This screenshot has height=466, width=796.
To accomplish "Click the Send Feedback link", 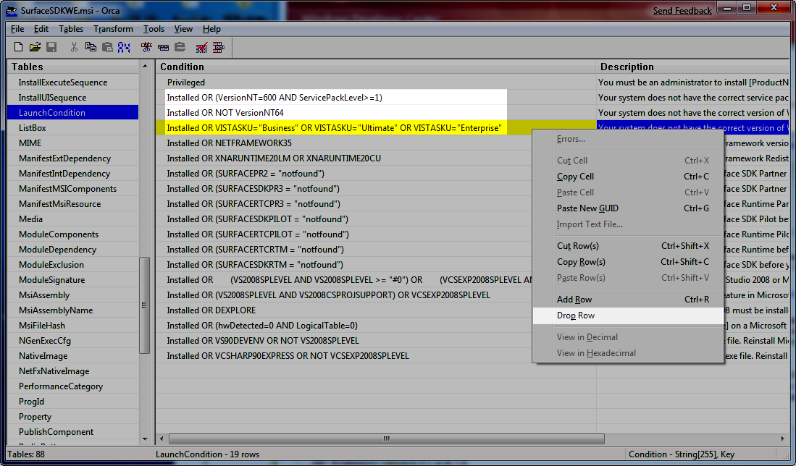I will [x=682, y=11].
